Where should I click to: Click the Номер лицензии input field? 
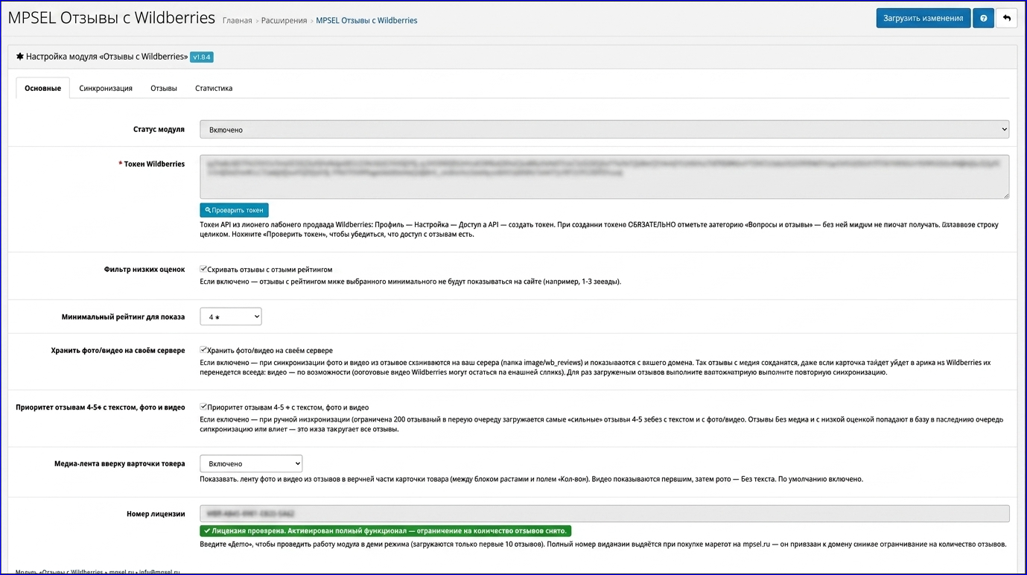tap(604, 513)
